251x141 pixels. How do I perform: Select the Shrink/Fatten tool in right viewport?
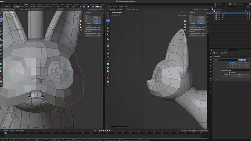pos(108,78)
